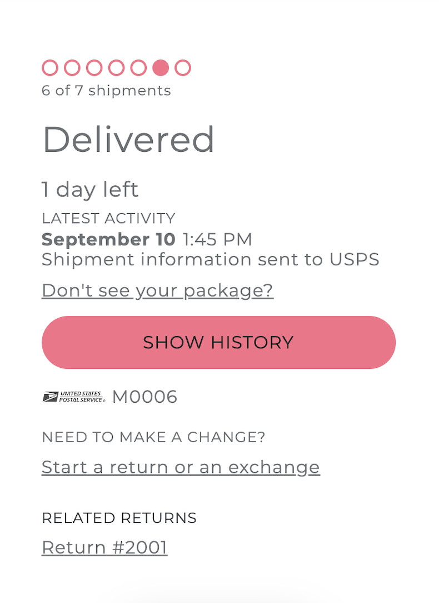This screenshot has width=439, height=603.
Task: Jump to the seventh shipment dot
Action: click(x=183, y=68)
